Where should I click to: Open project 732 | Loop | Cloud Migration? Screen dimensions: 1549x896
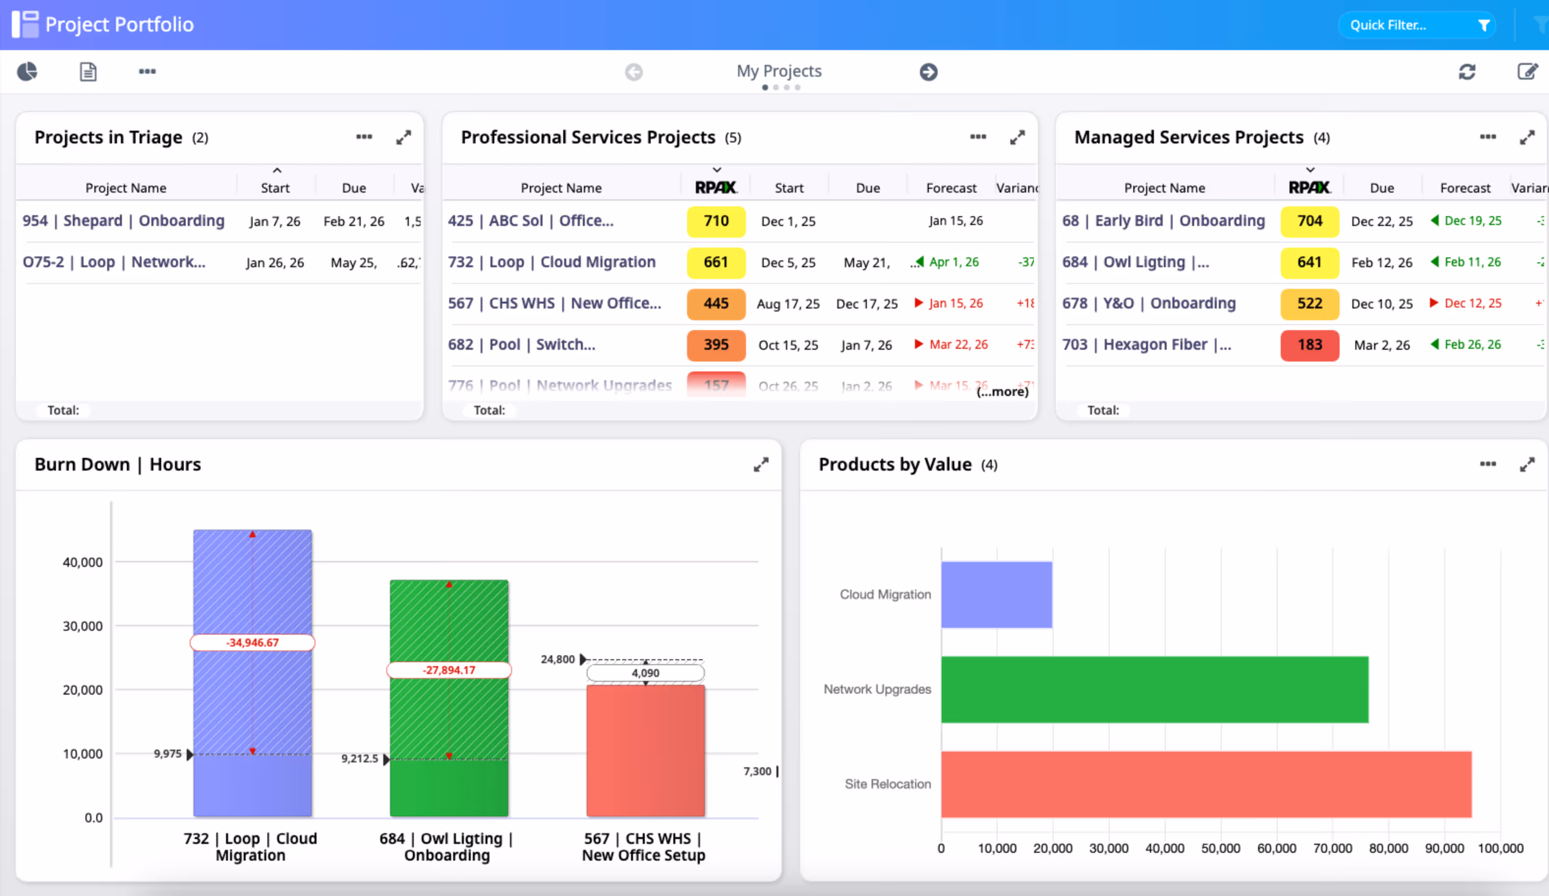point(551,262)
